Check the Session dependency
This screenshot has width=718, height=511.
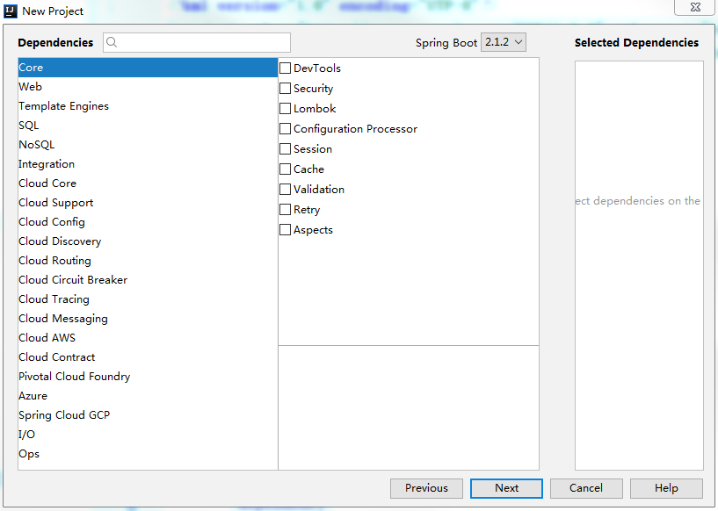click(x=285, y=148)
